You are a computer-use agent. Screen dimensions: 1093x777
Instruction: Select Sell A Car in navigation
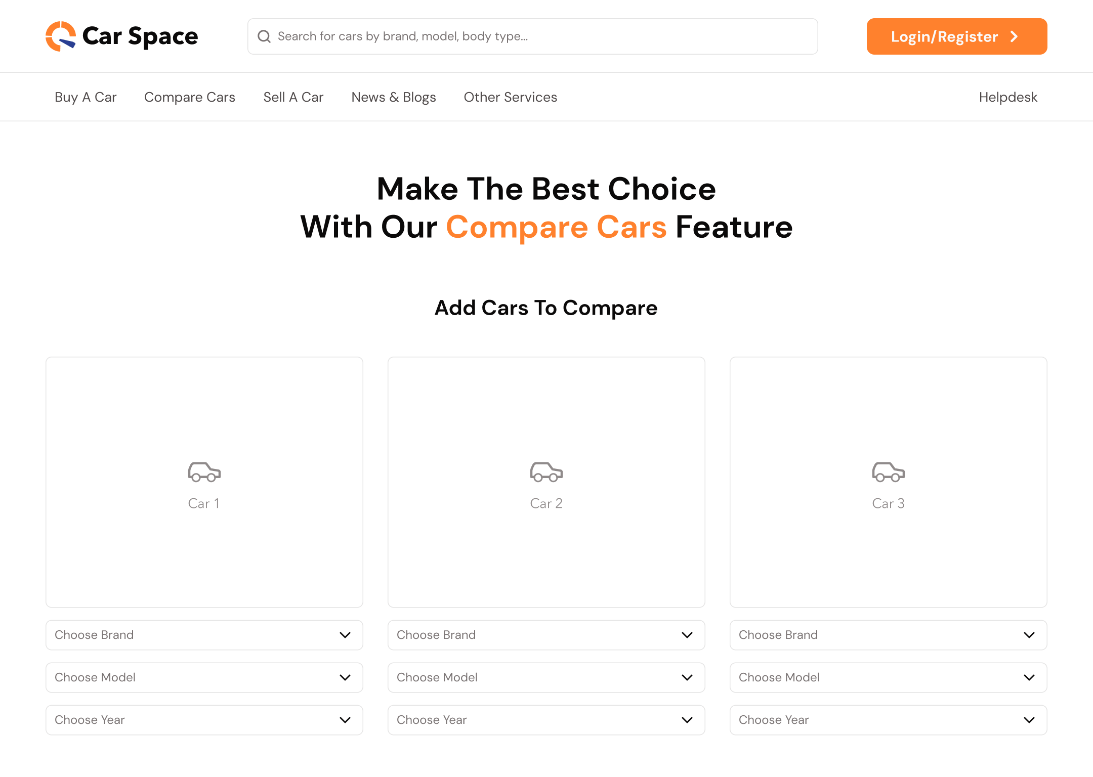tap(293, 97)
